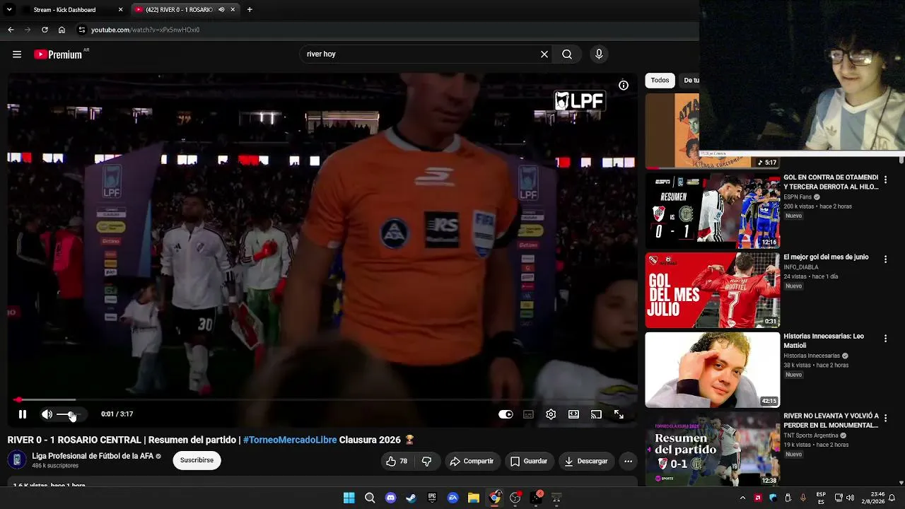Play 'GOL EN CONTRA DE OTAMENDI' thumbnail
Viewport: 905px width, 509px height.
(713, 211)
